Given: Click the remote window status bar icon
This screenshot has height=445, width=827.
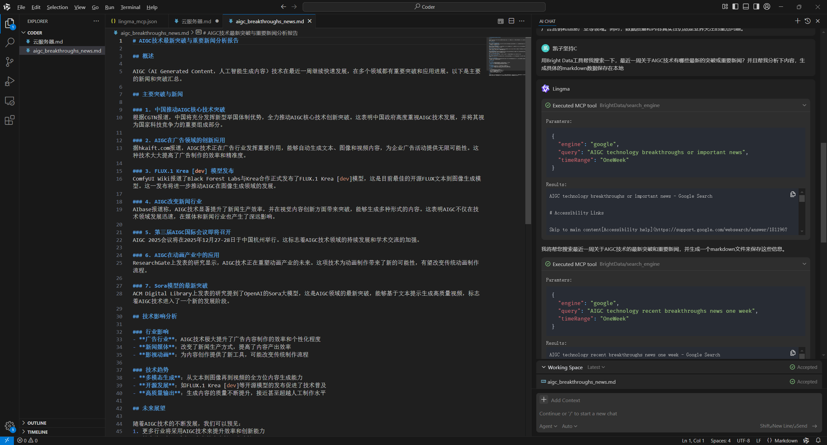Looking at the screenshot, I should 7,440.
